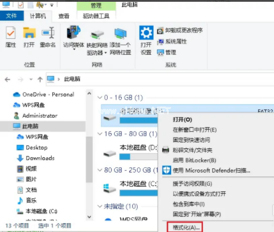Open Settings (打开设置) gear icon
The image size is (274, 232).
tap(146, 40)
